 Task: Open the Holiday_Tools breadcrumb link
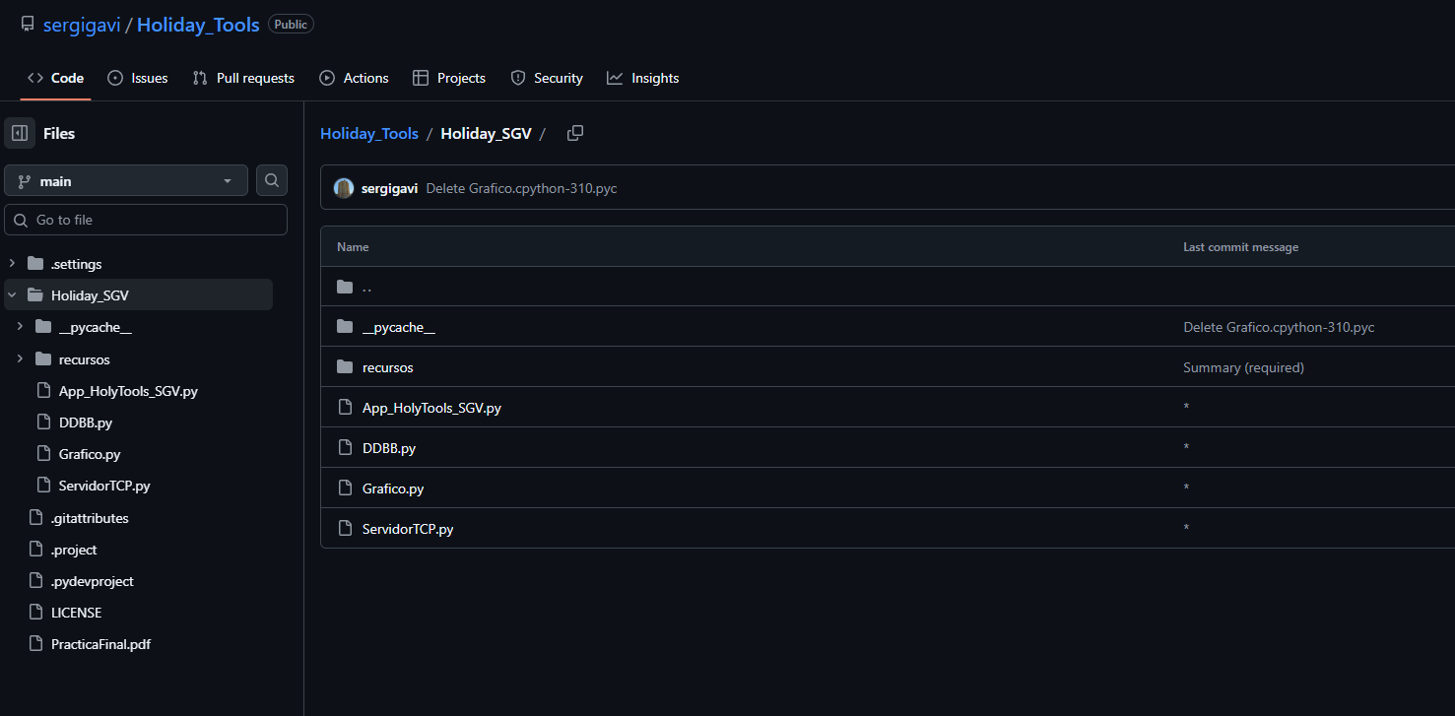tap(369, 134)
